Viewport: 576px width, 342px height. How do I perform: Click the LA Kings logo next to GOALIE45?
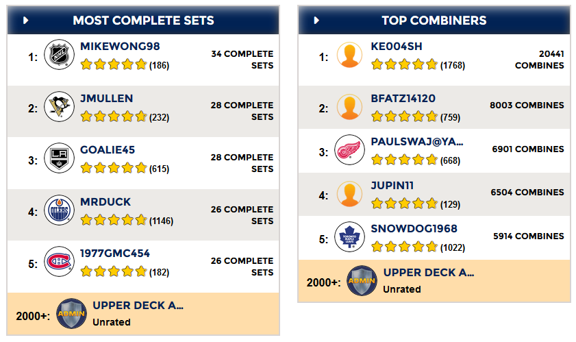[59, 158]
